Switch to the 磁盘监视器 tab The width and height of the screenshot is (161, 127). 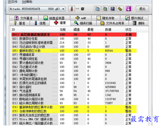pos(55,18)
